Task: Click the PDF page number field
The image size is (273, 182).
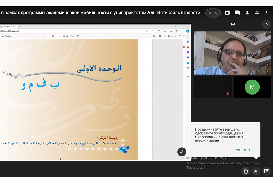Action: (59, 36)
